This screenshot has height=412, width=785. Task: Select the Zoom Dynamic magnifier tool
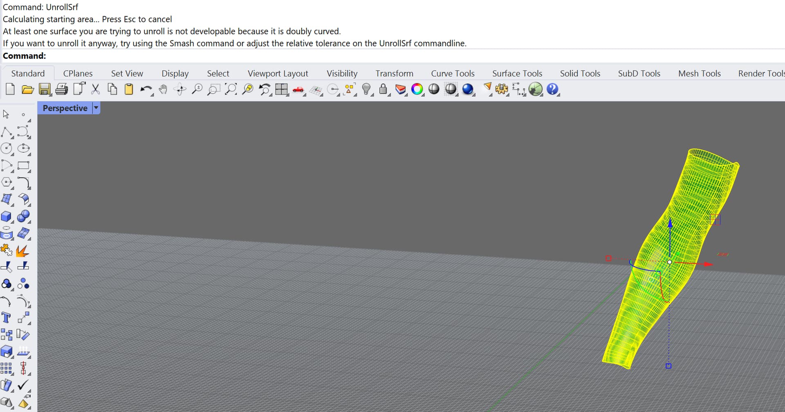pos(197,89)
